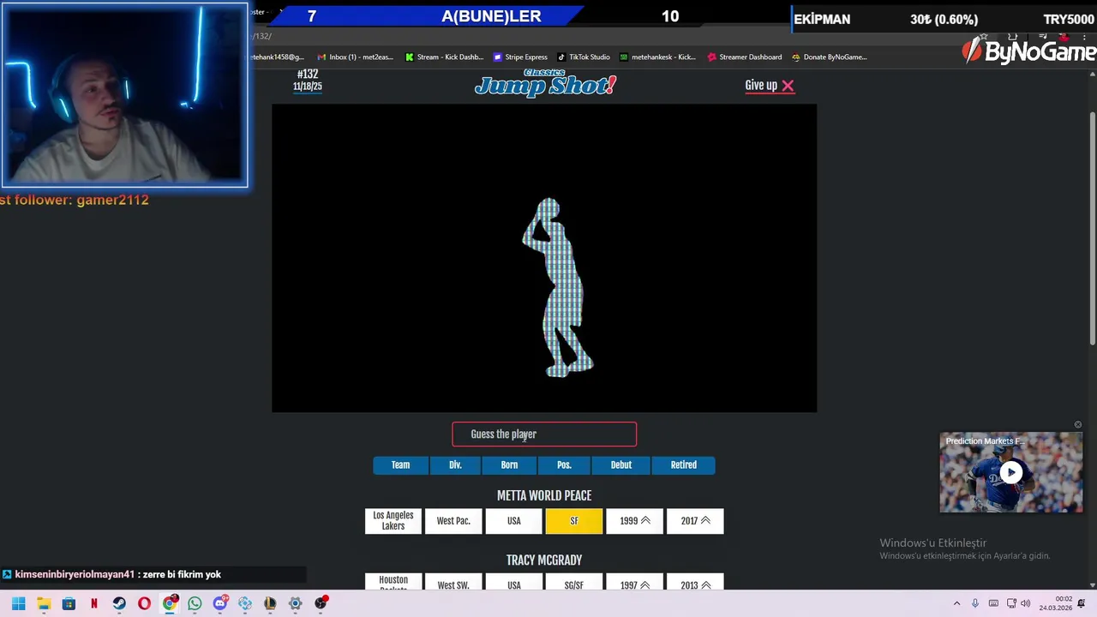
Task: Click the touch keyboard tray icon
Action: click(x=993, y=603)
